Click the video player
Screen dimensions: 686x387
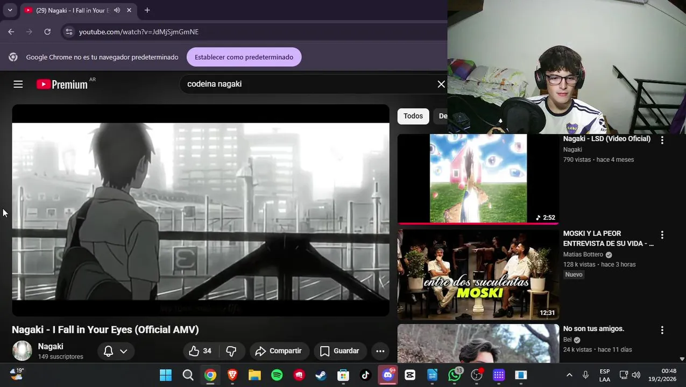pos(201,210)
